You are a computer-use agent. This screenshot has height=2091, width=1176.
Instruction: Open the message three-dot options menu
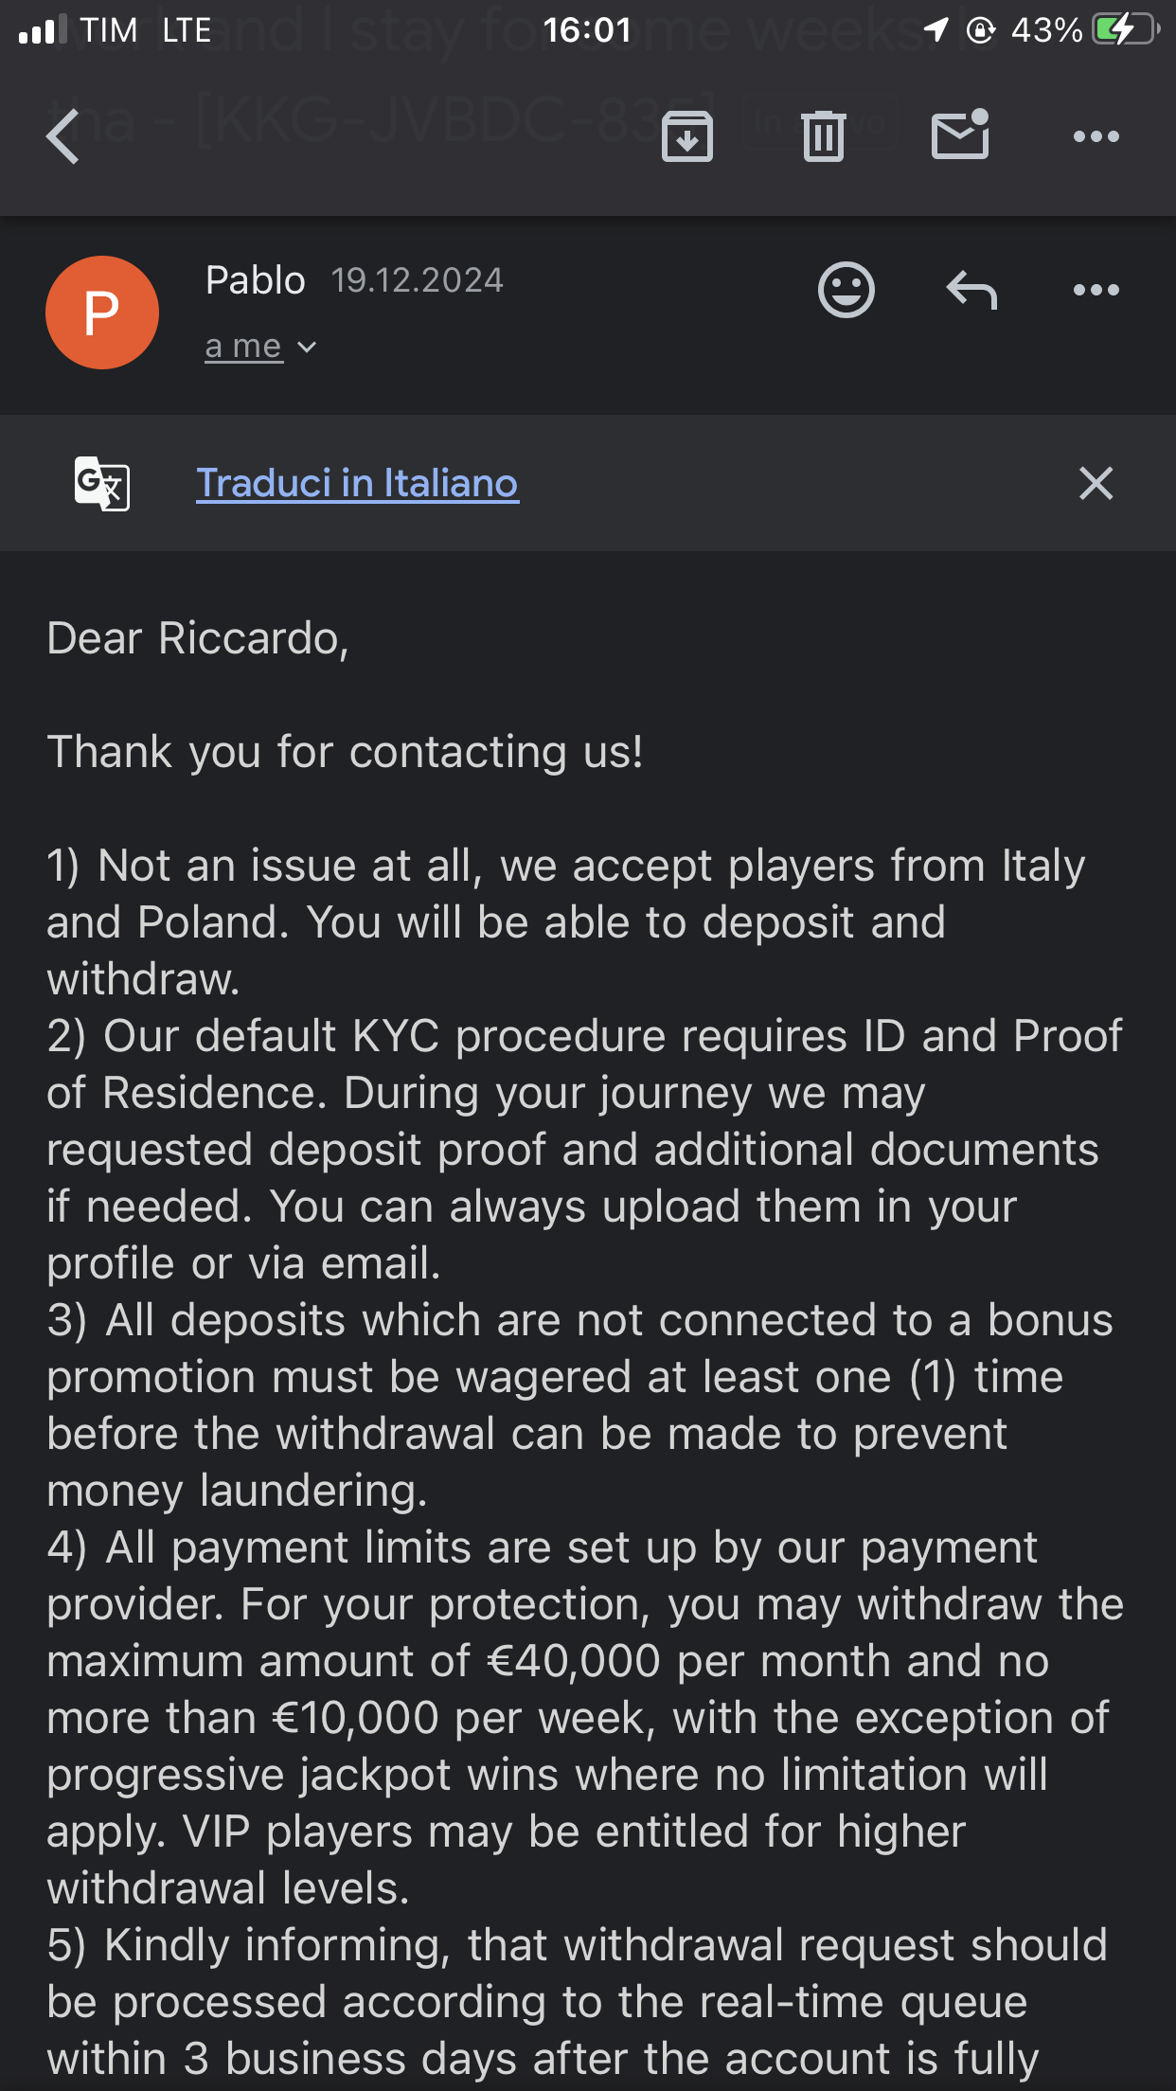(x=1096, y=290)
